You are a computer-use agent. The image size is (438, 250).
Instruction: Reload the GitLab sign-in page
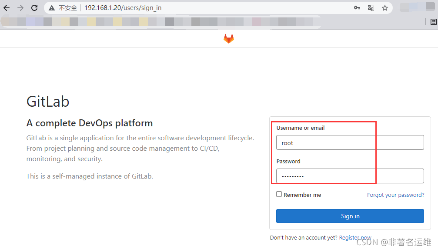[x=34, y=8]
